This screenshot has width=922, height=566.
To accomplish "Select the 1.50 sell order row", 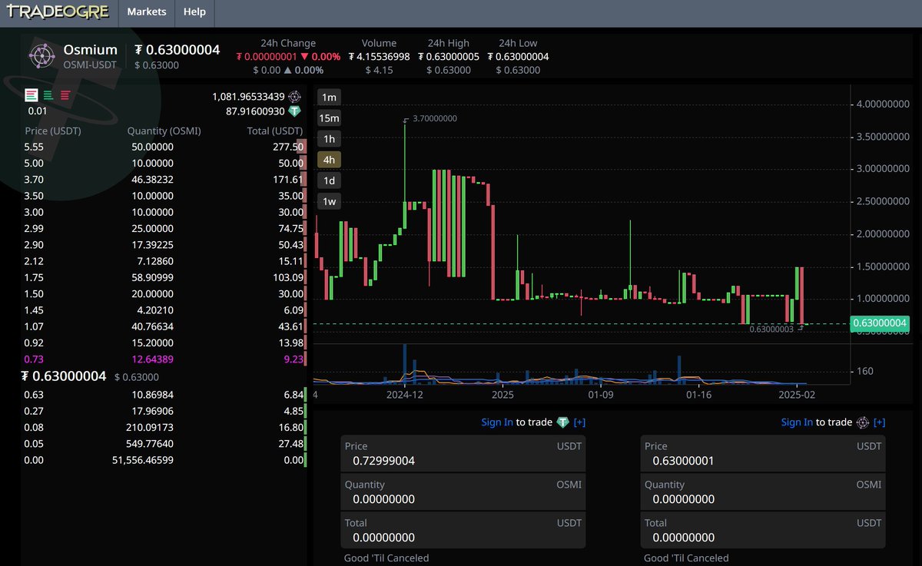I will (164, 293).
